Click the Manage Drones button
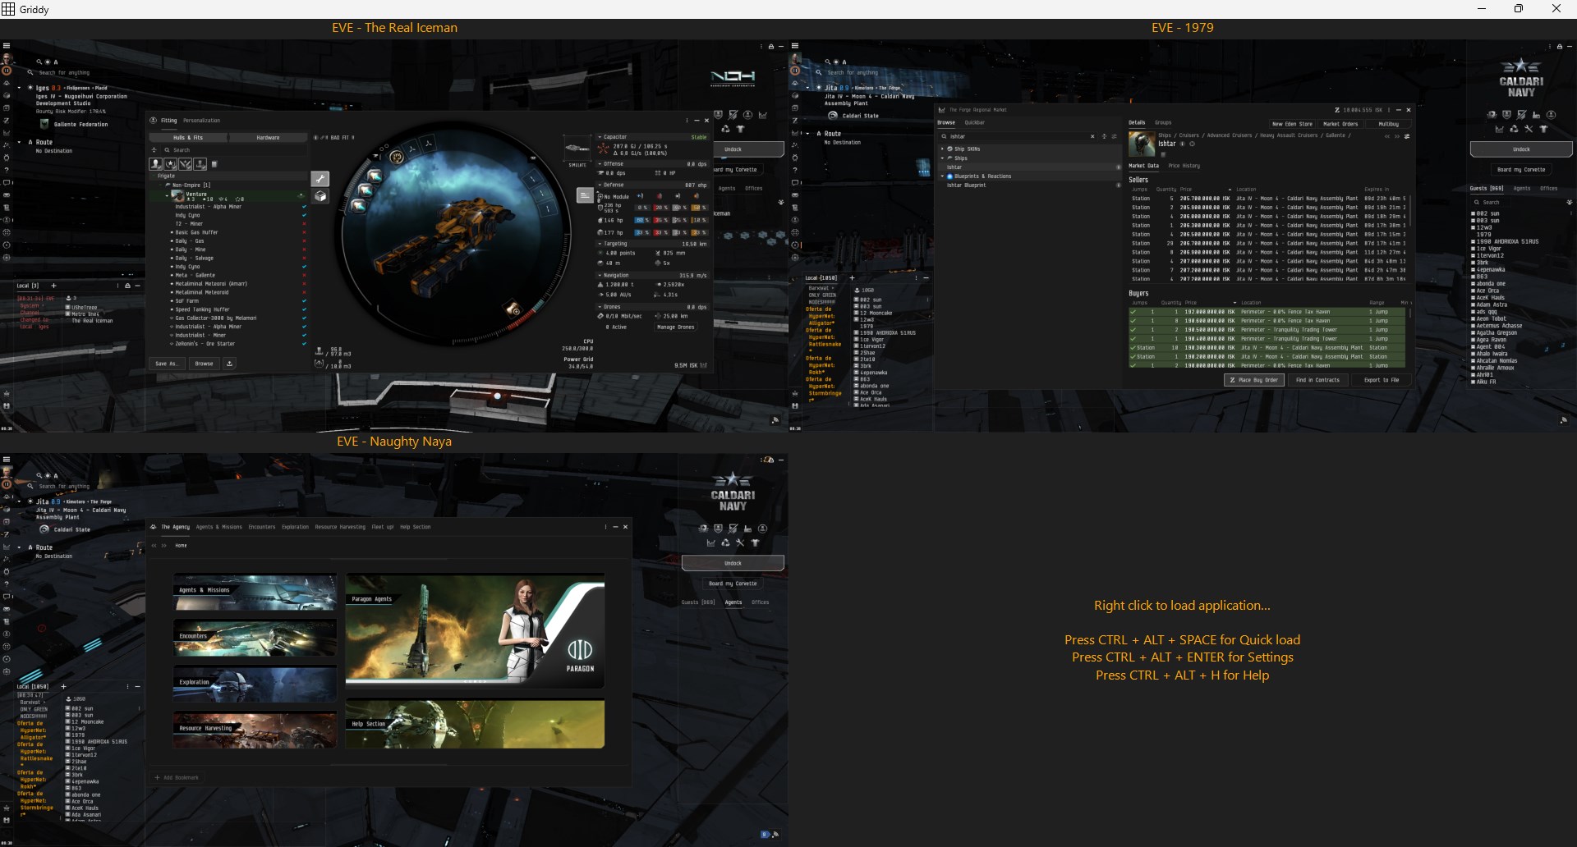This screenshot has width=1577, height=847. 675,327
